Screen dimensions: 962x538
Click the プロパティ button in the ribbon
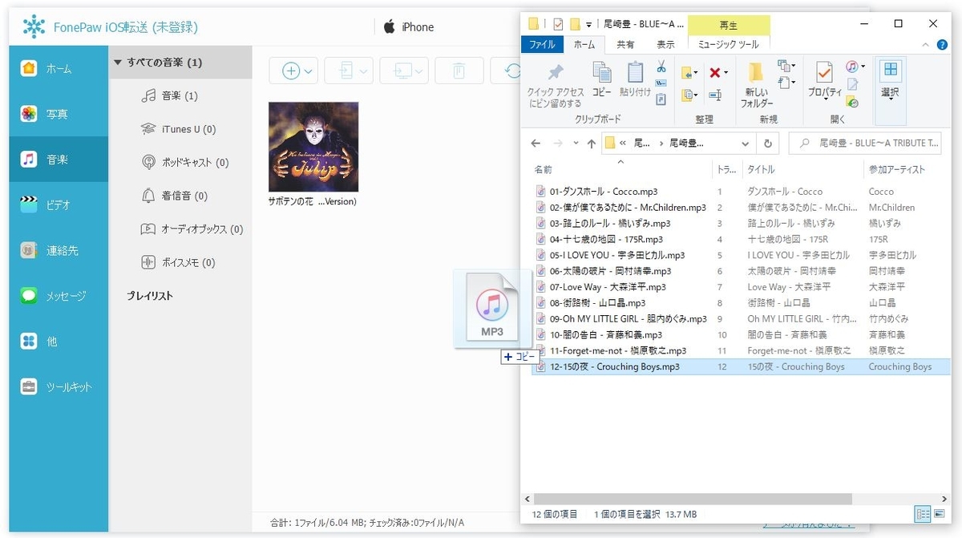tap(823, 80)
